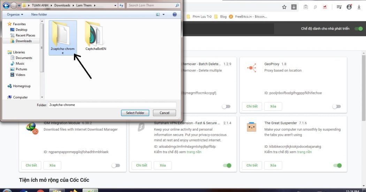The width and height of the screenshot is (366, 192).
Task: Open the browser playlist queue icon
Action: click(x=339, y=7)
